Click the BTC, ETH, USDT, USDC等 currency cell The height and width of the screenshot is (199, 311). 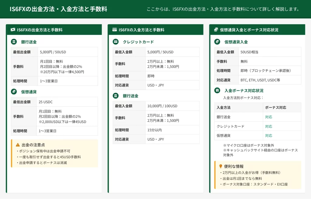260,80
